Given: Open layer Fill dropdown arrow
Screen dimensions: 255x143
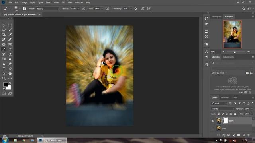Looking at the screenshot, I should pos(252,114).
